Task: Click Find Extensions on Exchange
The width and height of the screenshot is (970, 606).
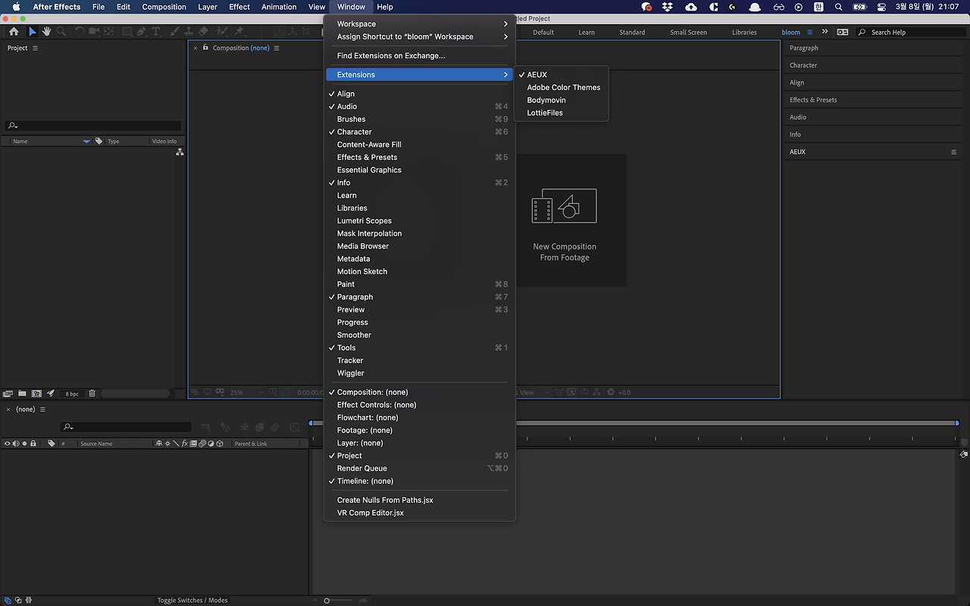Action: tap(420, 56)
